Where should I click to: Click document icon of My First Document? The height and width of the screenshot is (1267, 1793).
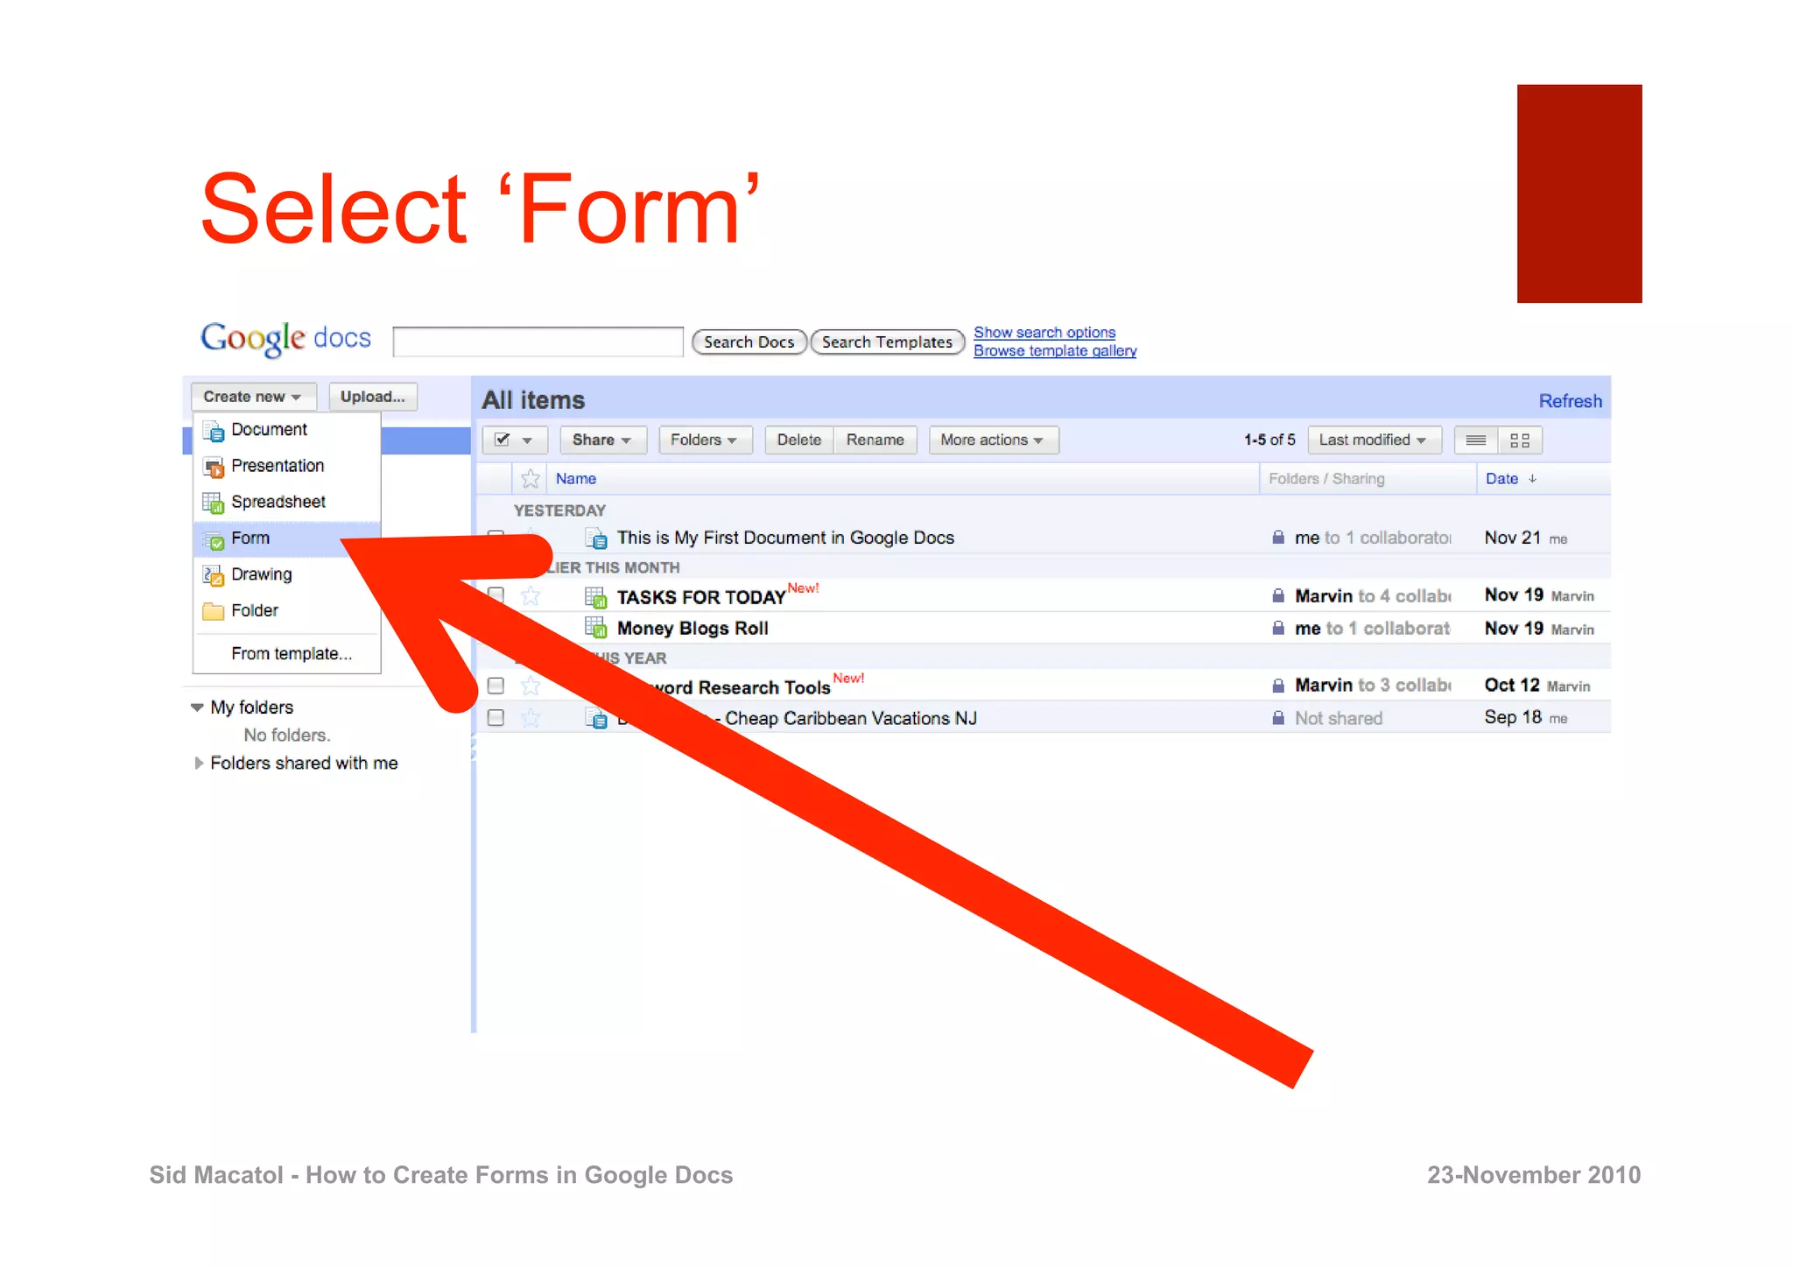(x=596, y=538)
